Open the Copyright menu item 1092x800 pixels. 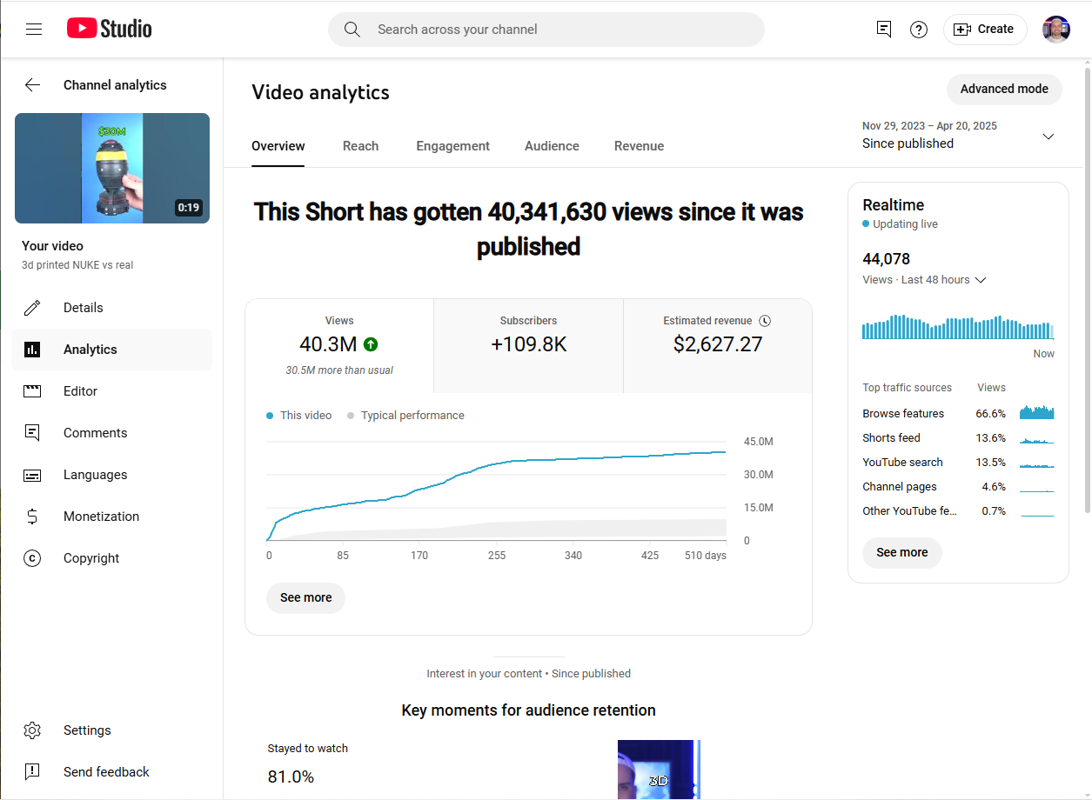[111, 558]
